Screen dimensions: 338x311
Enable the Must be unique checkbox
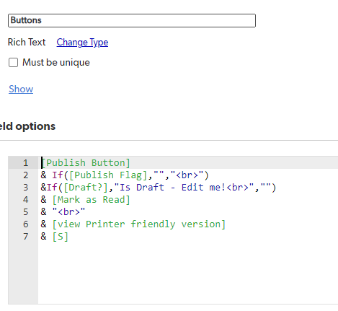pyautogui.click(x=13, y=63)
